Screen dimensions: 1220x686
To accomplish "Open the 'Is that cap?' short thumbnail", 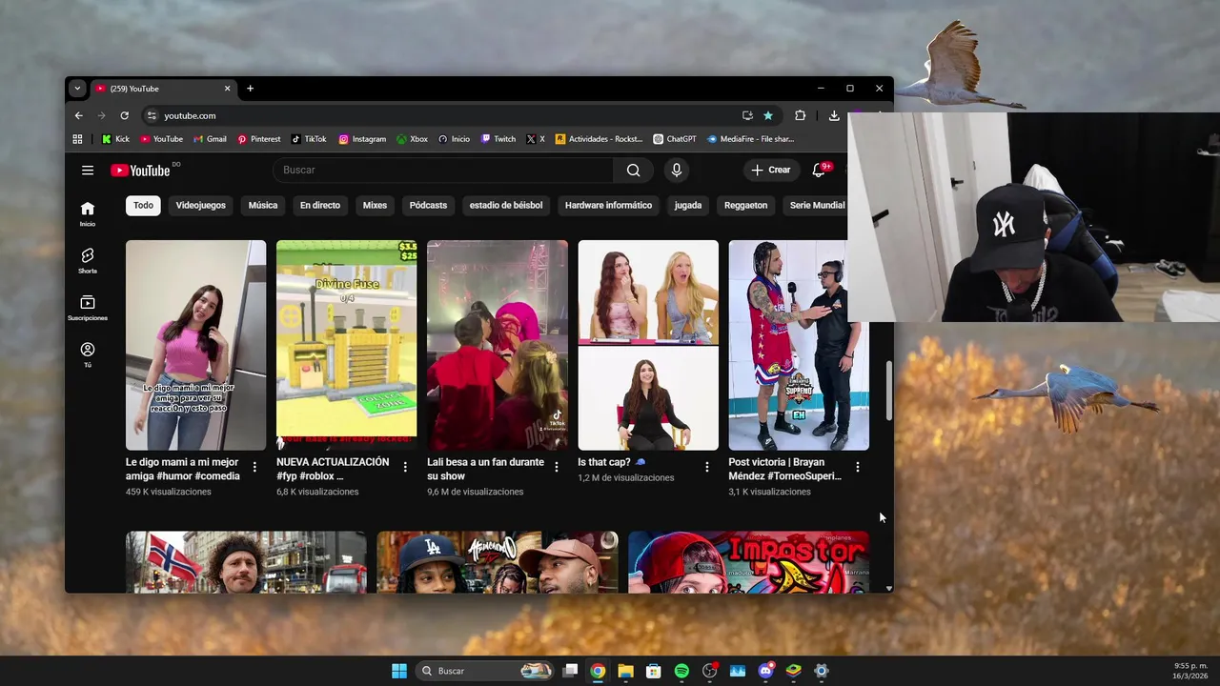I will (x=648, y=345).
